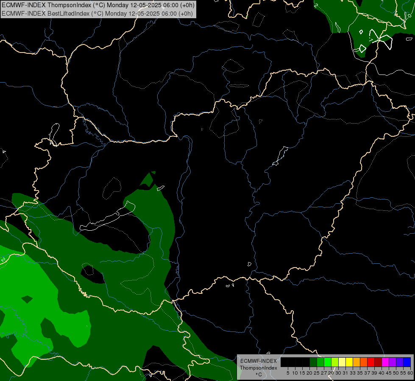Click the ECMWF-INDEX label in the legend

coord(259,361)
